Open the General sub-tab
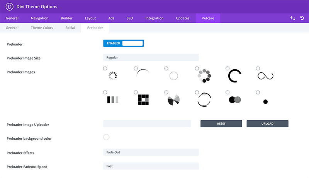This screenshot has width=309, height=178. click(12, 28)
